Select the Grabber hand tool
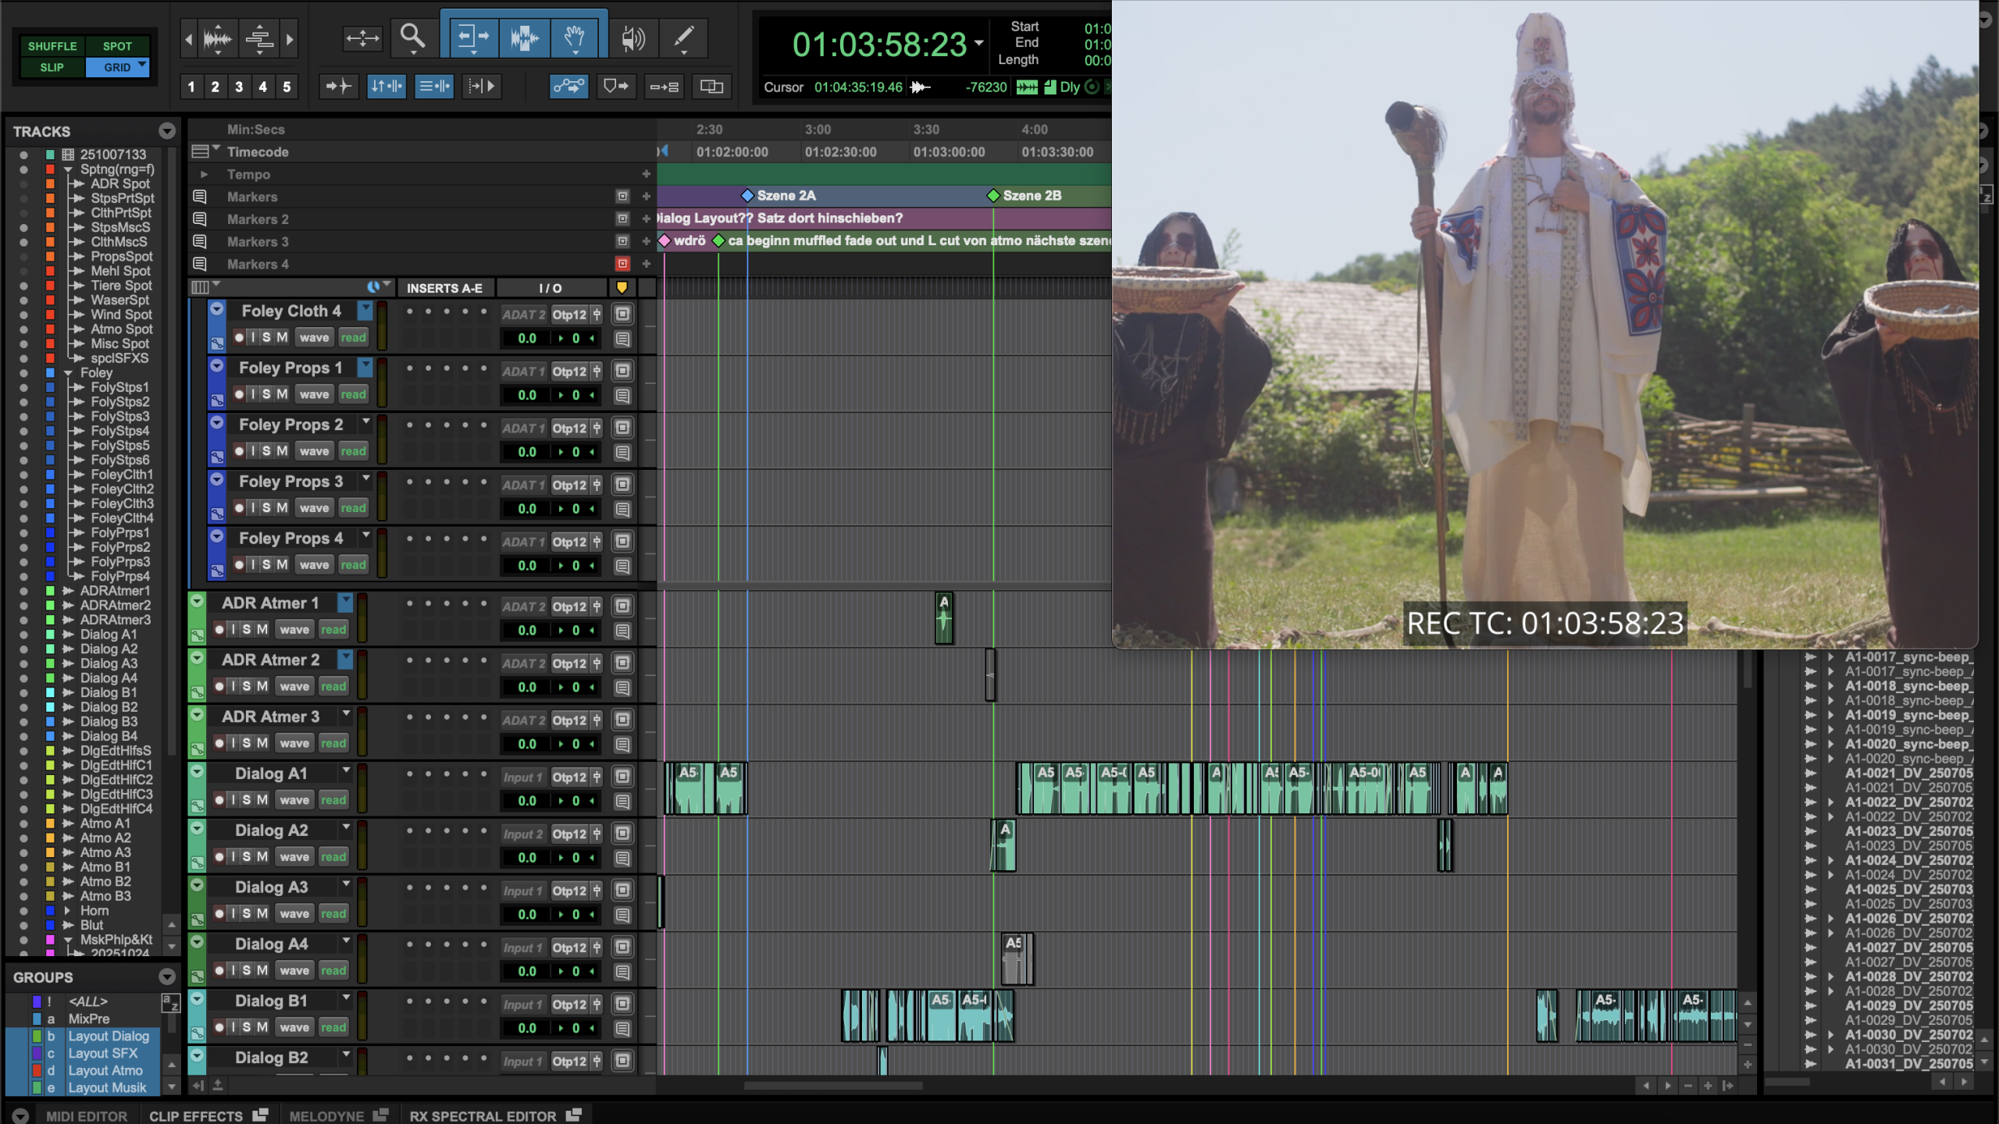The height and width of the screenshot is (1124, 1999). pos(575,37)
